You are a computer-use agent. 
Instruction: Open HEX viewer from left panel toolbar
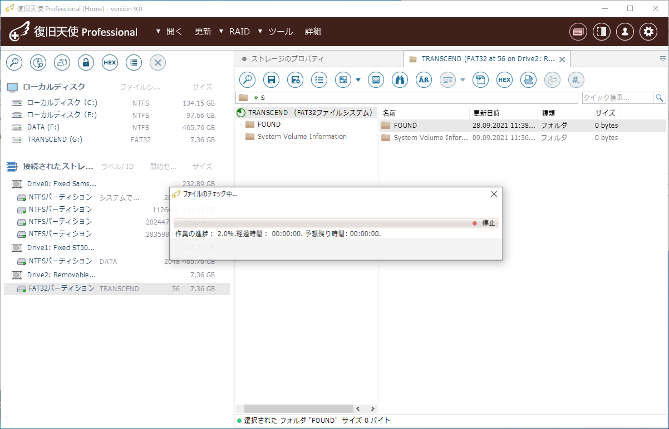pyautogui.click(x=110, y=63)
